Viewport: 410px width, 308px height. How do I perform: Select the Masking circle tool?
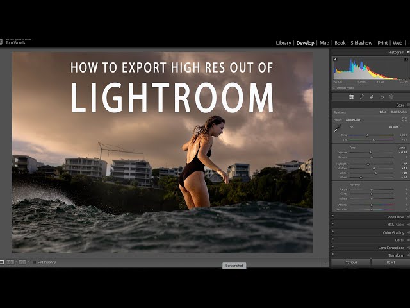[x=391, y=97]
